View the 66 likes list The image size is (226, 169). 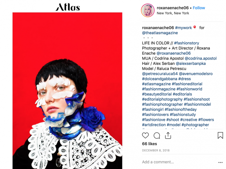tap(149, 144)
